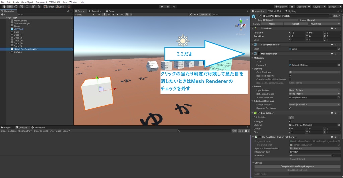
Task: Select the Rotate tool in toolbar
Action: (16, 7)
